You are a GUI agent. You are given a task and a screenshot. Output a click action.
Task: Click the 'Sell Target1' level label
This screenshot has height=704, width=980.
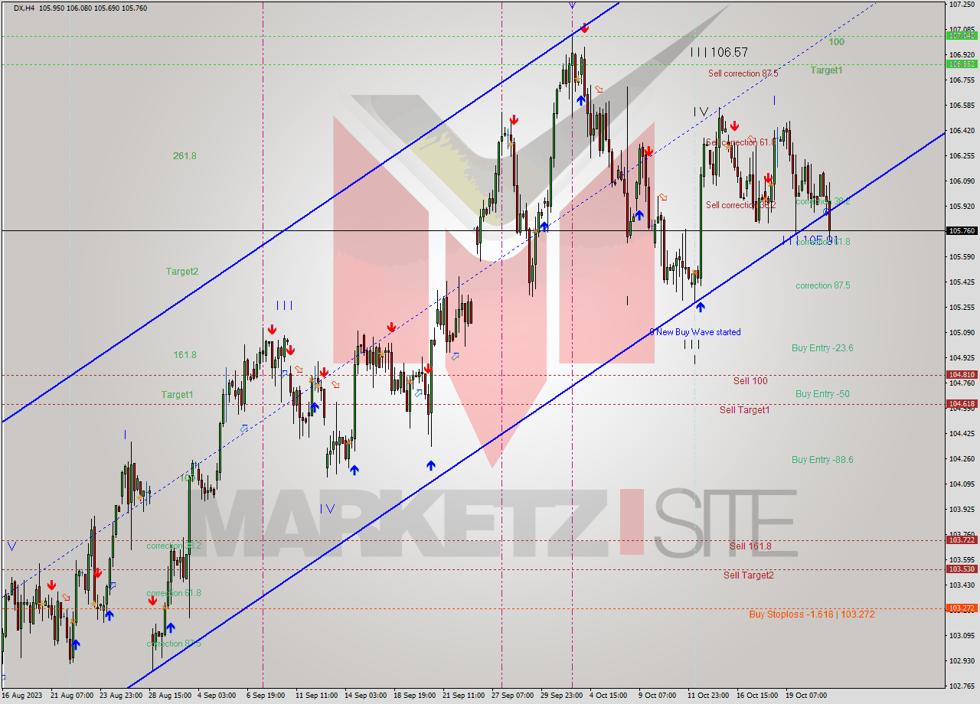[x=745, y=410]
